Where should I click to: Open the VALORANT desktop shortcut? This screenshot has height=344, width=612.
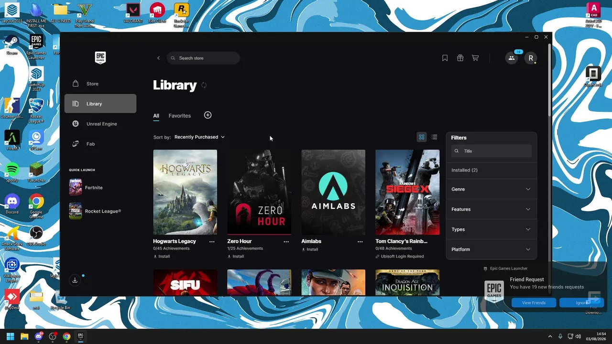coord(133,13)
